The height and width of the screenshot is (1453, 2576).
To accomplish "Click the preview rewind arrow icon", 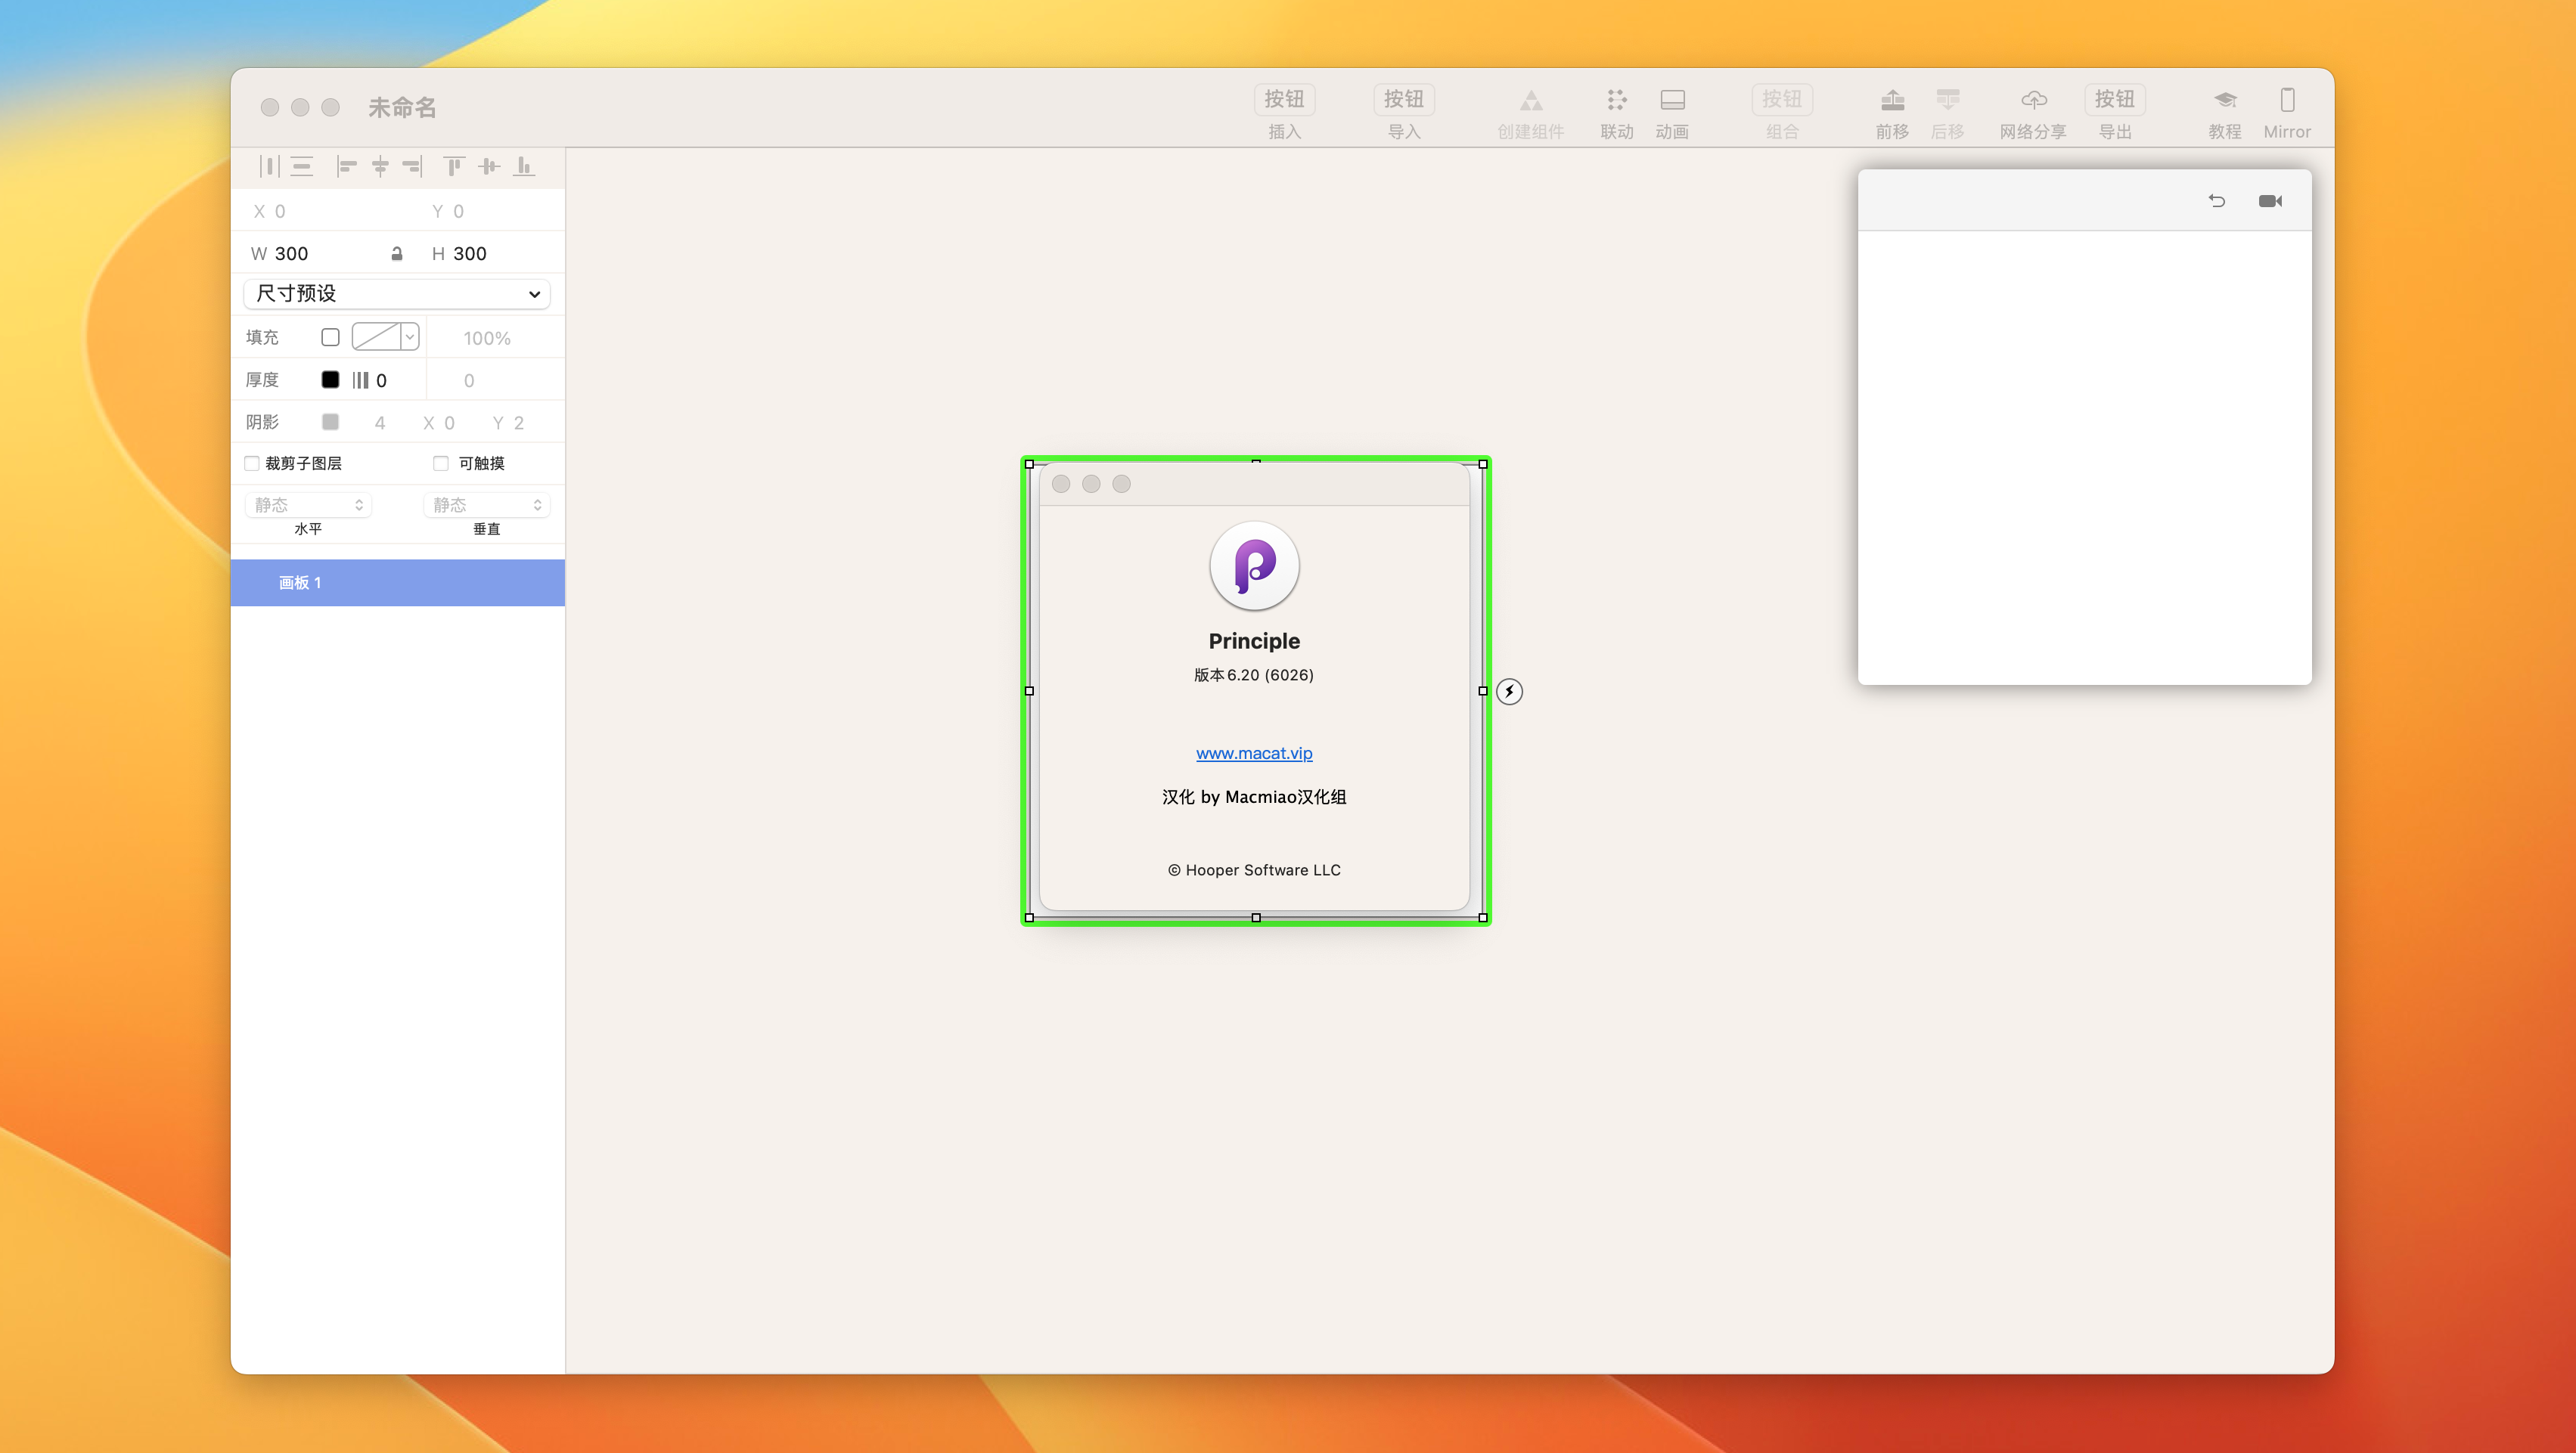I will [2216, 201].
